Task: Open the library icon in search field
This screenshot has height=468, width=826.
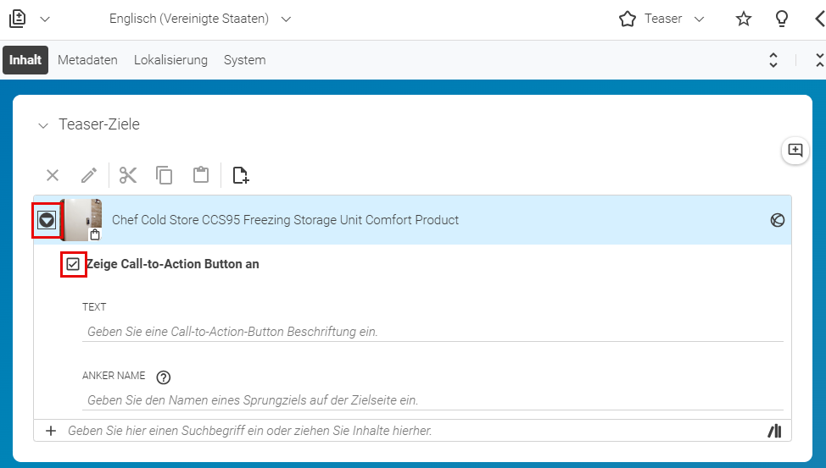Action: pyautogui.click(x=774, y=432)
